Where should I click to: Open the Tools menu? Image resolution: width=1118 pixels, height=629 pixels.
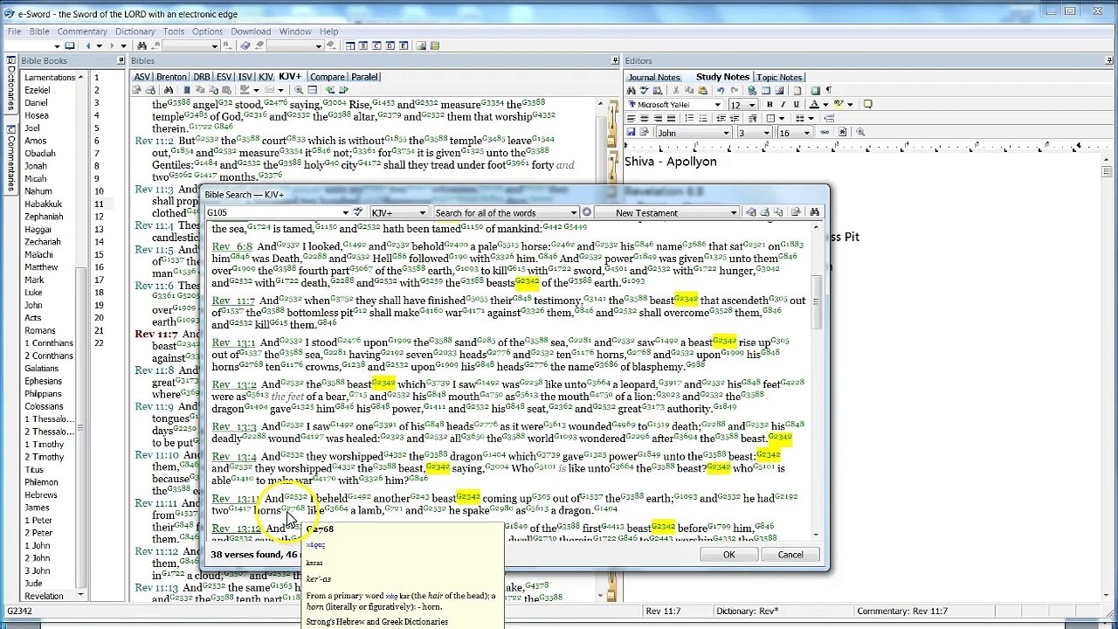(x=174, y=31)
